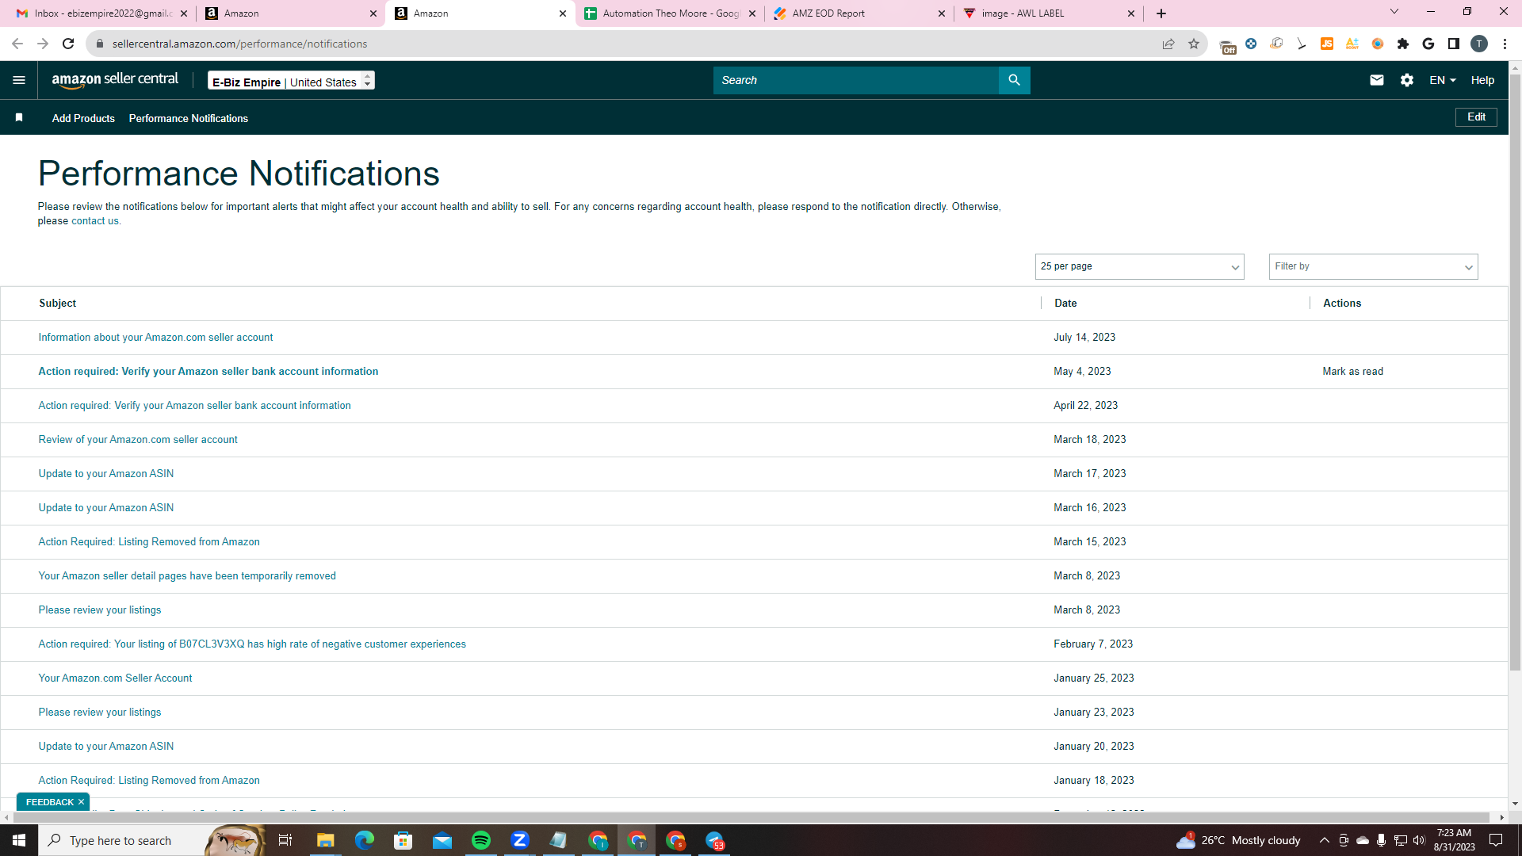Click the contact us link

(94, 221)
